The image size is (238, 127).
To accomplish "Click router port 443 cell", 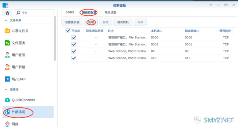I will click(188, 58).
